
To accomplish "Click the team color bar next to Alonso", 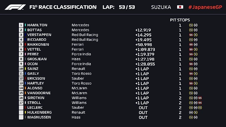I will 25,88.
